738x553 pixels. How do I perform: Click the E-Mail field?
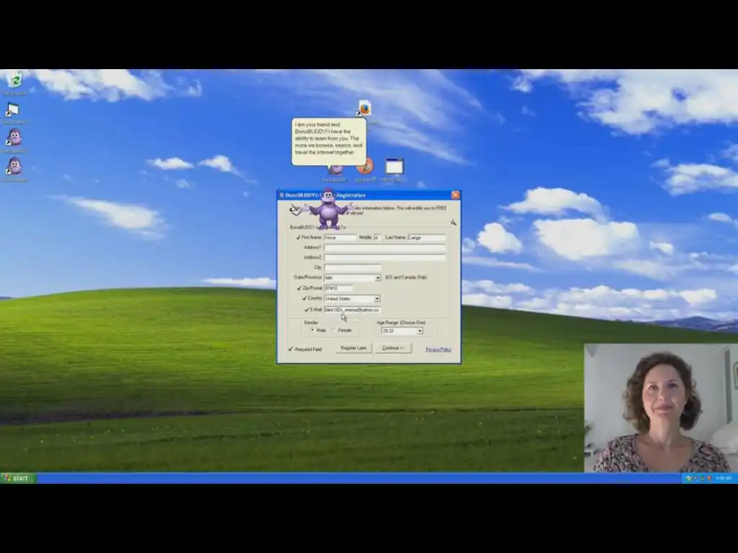tap(352, 310)
